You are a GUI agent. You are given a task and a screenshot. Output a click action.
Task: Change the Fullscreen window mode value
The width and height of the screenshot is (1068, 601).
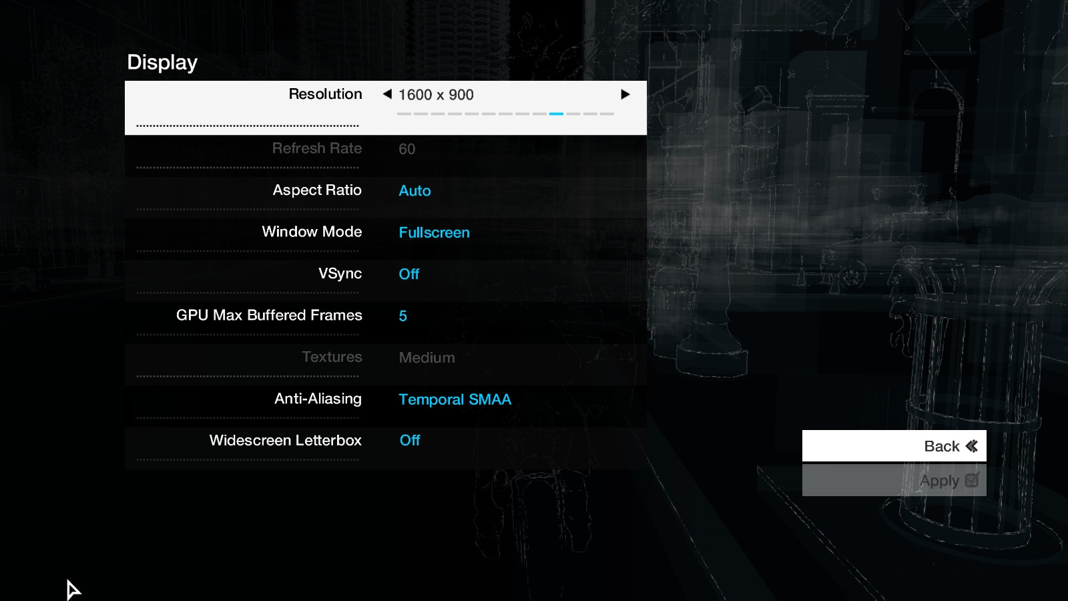tap(434, 232)
